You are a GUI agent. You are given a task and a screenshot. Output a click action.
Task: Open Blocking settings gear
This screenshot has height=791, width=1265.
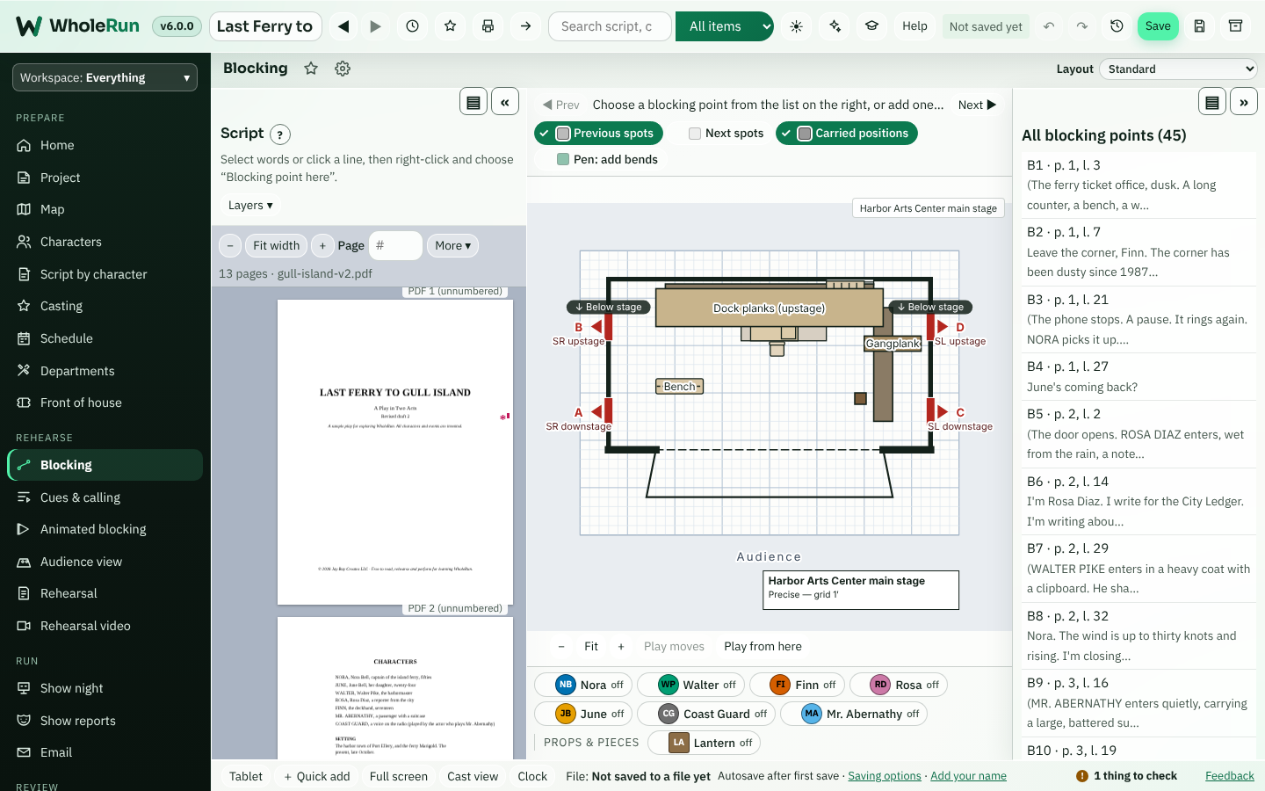coord(343,69)
